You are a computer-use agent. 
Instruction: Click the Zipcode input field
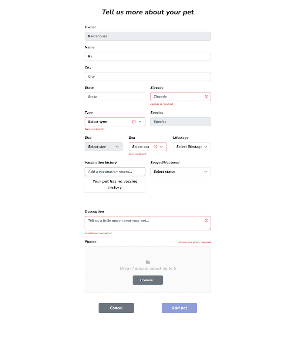pyautogui.click(x=177, y=97)
